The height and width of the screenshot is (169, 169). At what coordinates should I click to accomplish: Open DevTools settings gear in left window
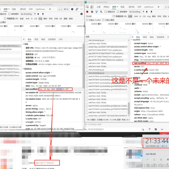coord(72,9)
